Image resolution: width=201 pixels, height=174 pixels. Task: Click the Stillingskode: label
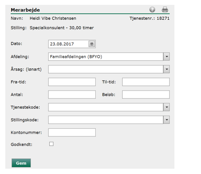pyautogui.click(x=25, y=120)
